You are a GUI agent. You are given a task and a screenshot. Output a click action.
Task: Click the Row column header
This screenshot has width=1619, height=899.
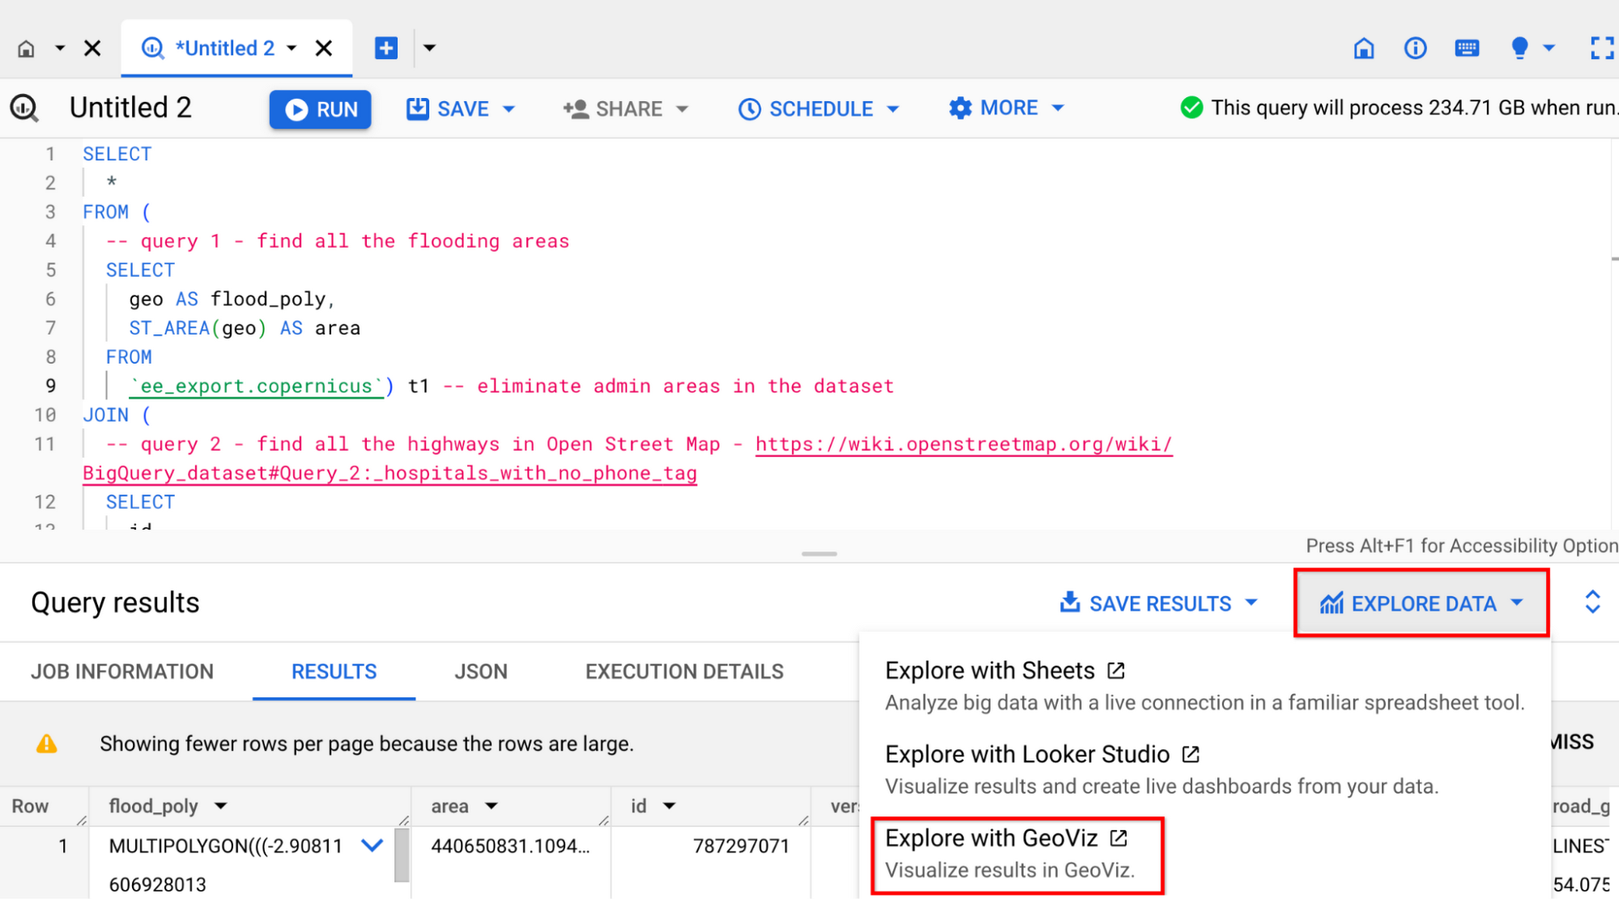30,806
